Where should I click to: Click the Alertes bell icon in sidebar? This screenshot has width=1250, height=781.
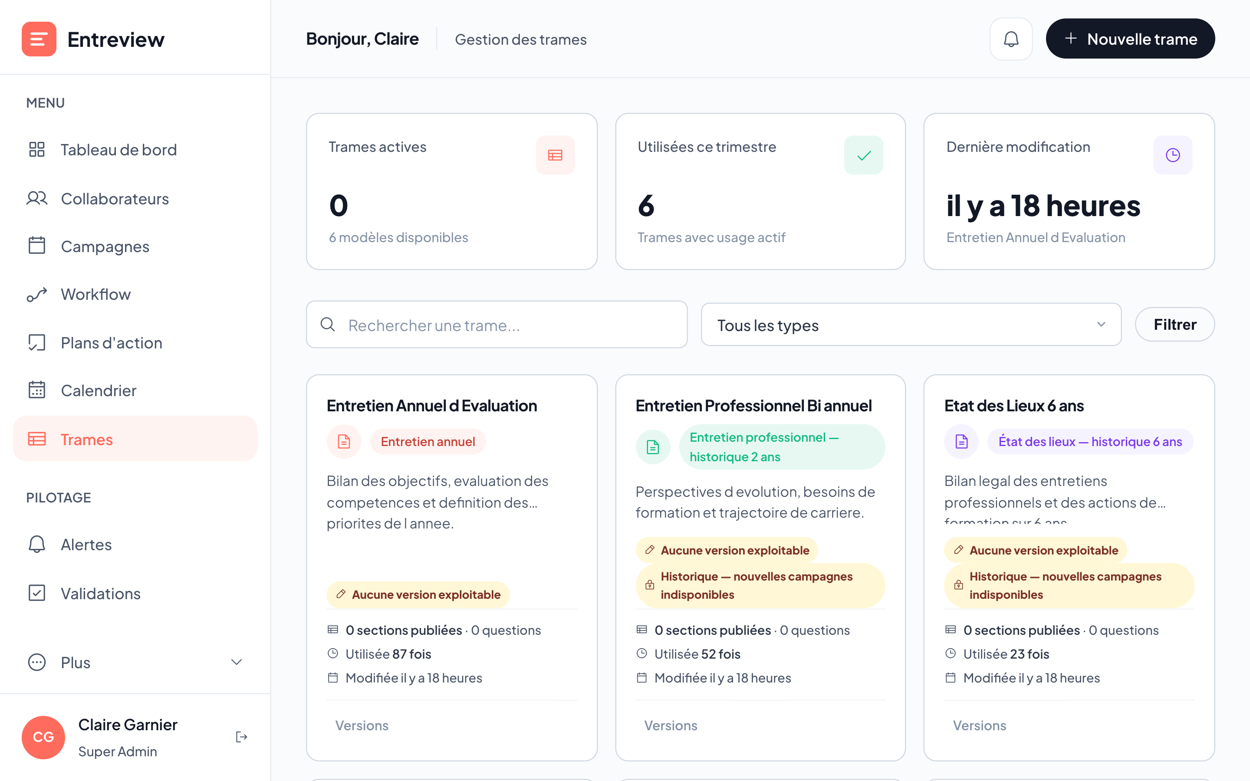(36, 545)
